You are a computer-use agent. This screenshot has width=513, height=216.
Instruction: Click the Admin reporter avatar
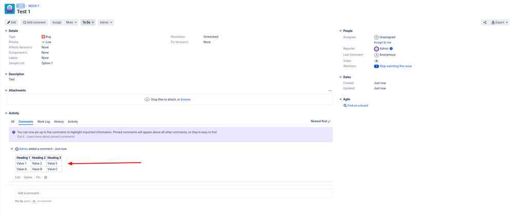[x=376, y=49]
